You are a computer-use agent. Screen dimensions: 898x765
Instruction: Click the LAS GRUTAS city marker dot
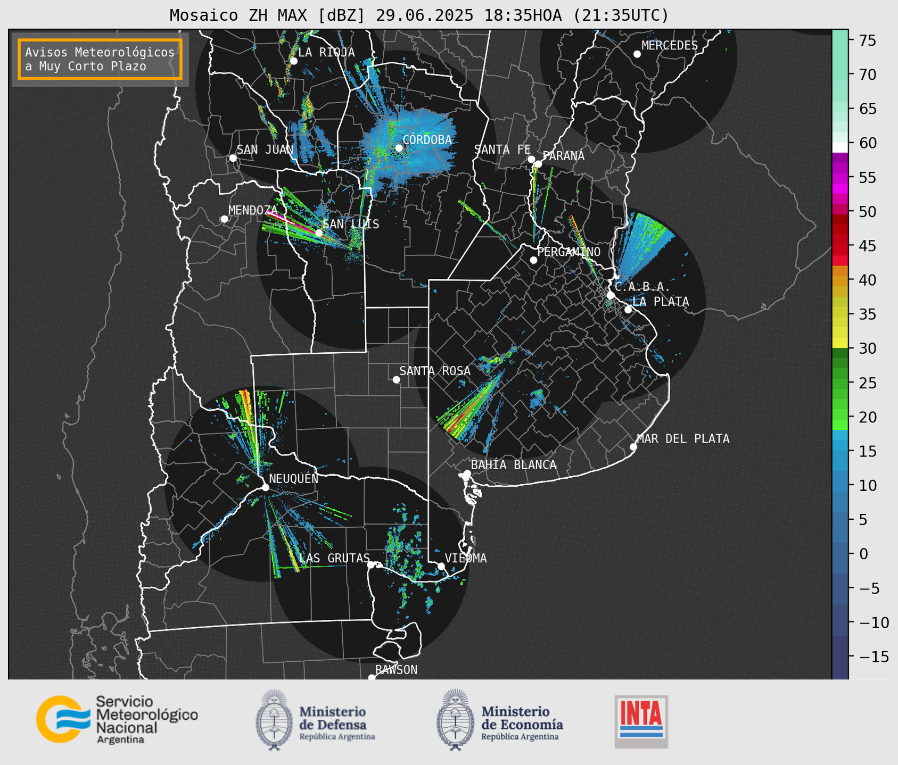371,565
